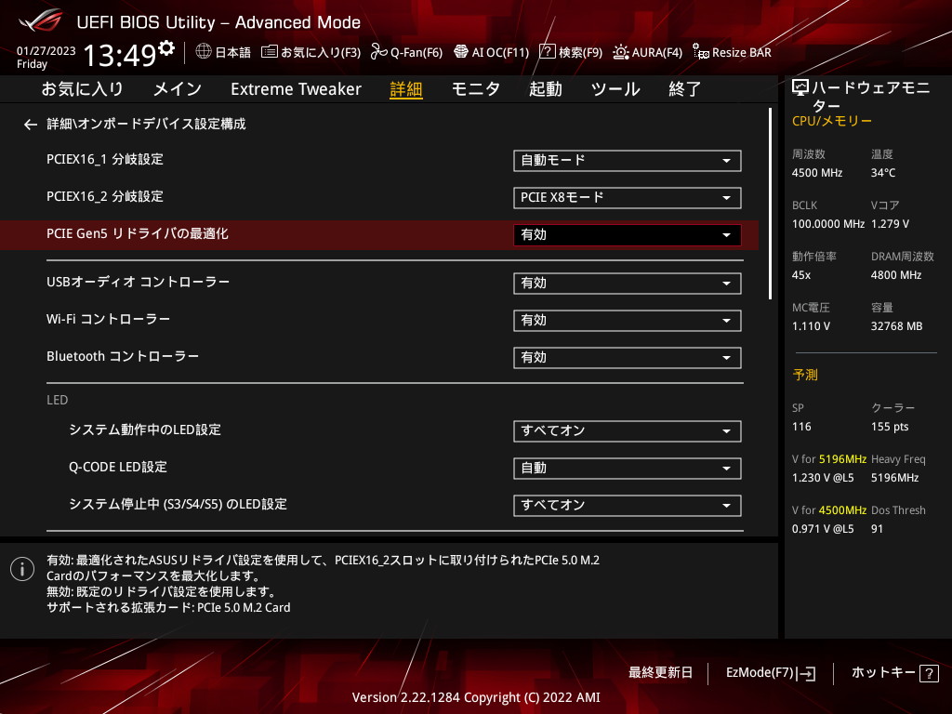Click 100.0000 MHz BCLK value

click(828, 224)
